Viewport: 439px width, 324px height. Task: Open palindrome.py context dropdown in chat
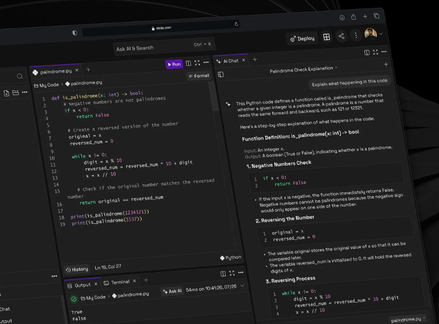408,319
